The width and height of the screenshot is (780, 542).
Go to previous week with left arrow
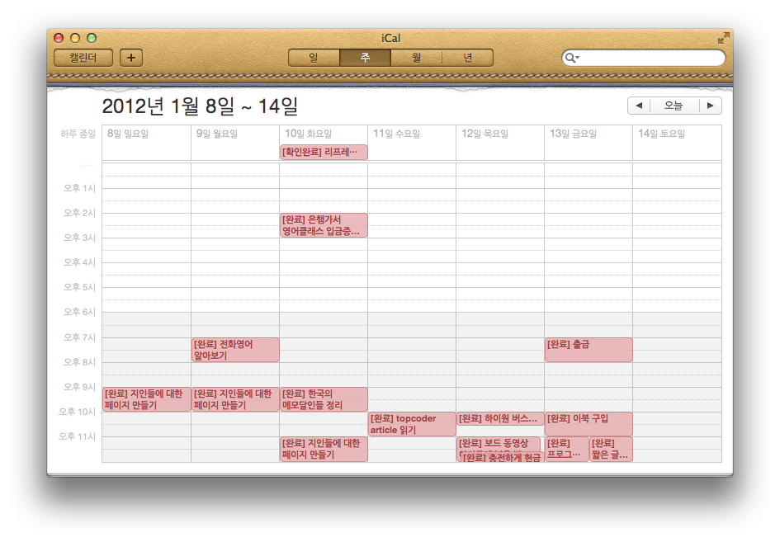coord(637,106)
